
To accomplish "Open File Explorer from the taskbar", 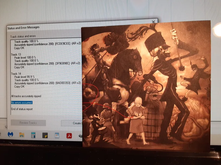I will 21,135.
